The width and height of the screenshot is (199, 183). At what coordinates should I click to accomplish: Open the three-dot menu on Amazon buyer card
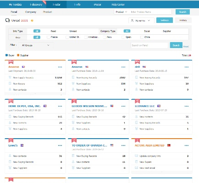tap(123, 67)
